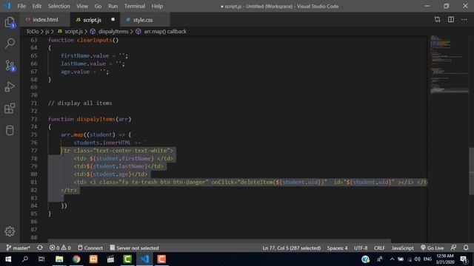Show hidden system tray icons
Viewport: 474px width, 266px height.
[392, 259]
